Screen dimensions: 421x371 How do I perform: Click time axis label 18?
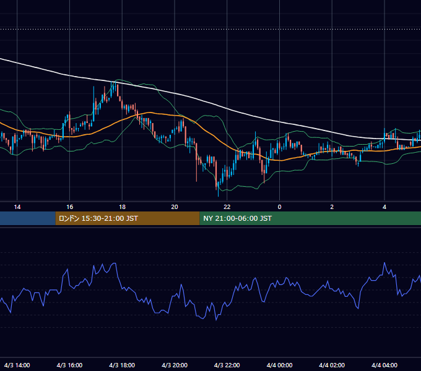coord(122,207)
